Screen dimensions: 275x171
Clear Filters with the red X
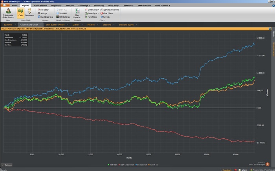[x=106, y=13]
